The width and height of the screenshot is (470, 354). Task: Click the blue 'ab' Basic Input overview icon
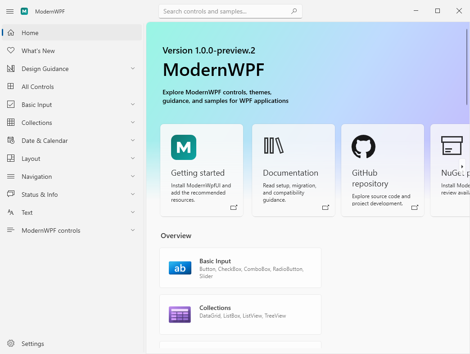[180, 268]
